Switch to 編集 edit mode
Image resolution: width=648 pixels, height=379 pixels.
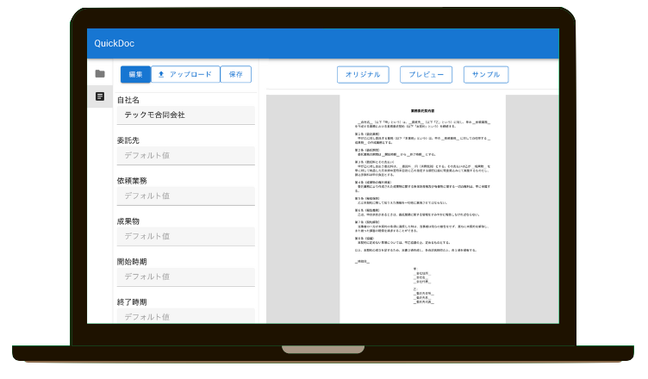[x=135, y=74]
